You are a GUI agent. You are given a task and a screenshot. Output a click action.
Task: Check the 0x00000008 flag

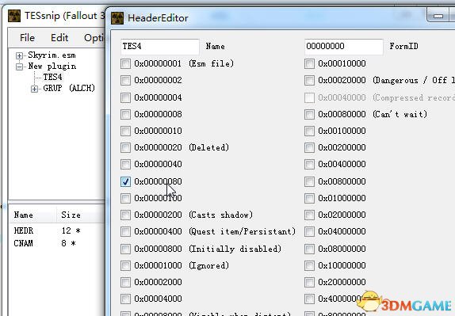pos(126,114)
